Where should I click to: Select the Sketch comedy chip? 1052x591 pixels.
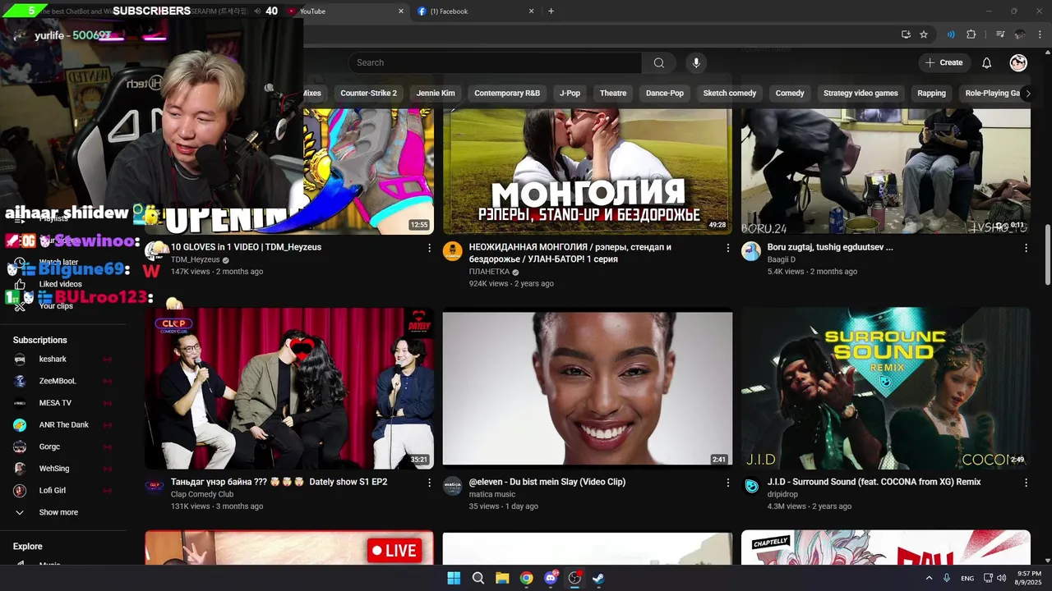(x=730, y=93)
